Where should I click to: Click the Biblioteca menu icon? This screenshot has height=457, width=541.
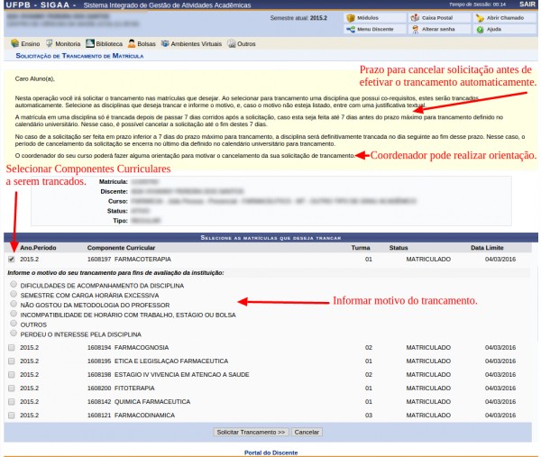coord(90,43)
